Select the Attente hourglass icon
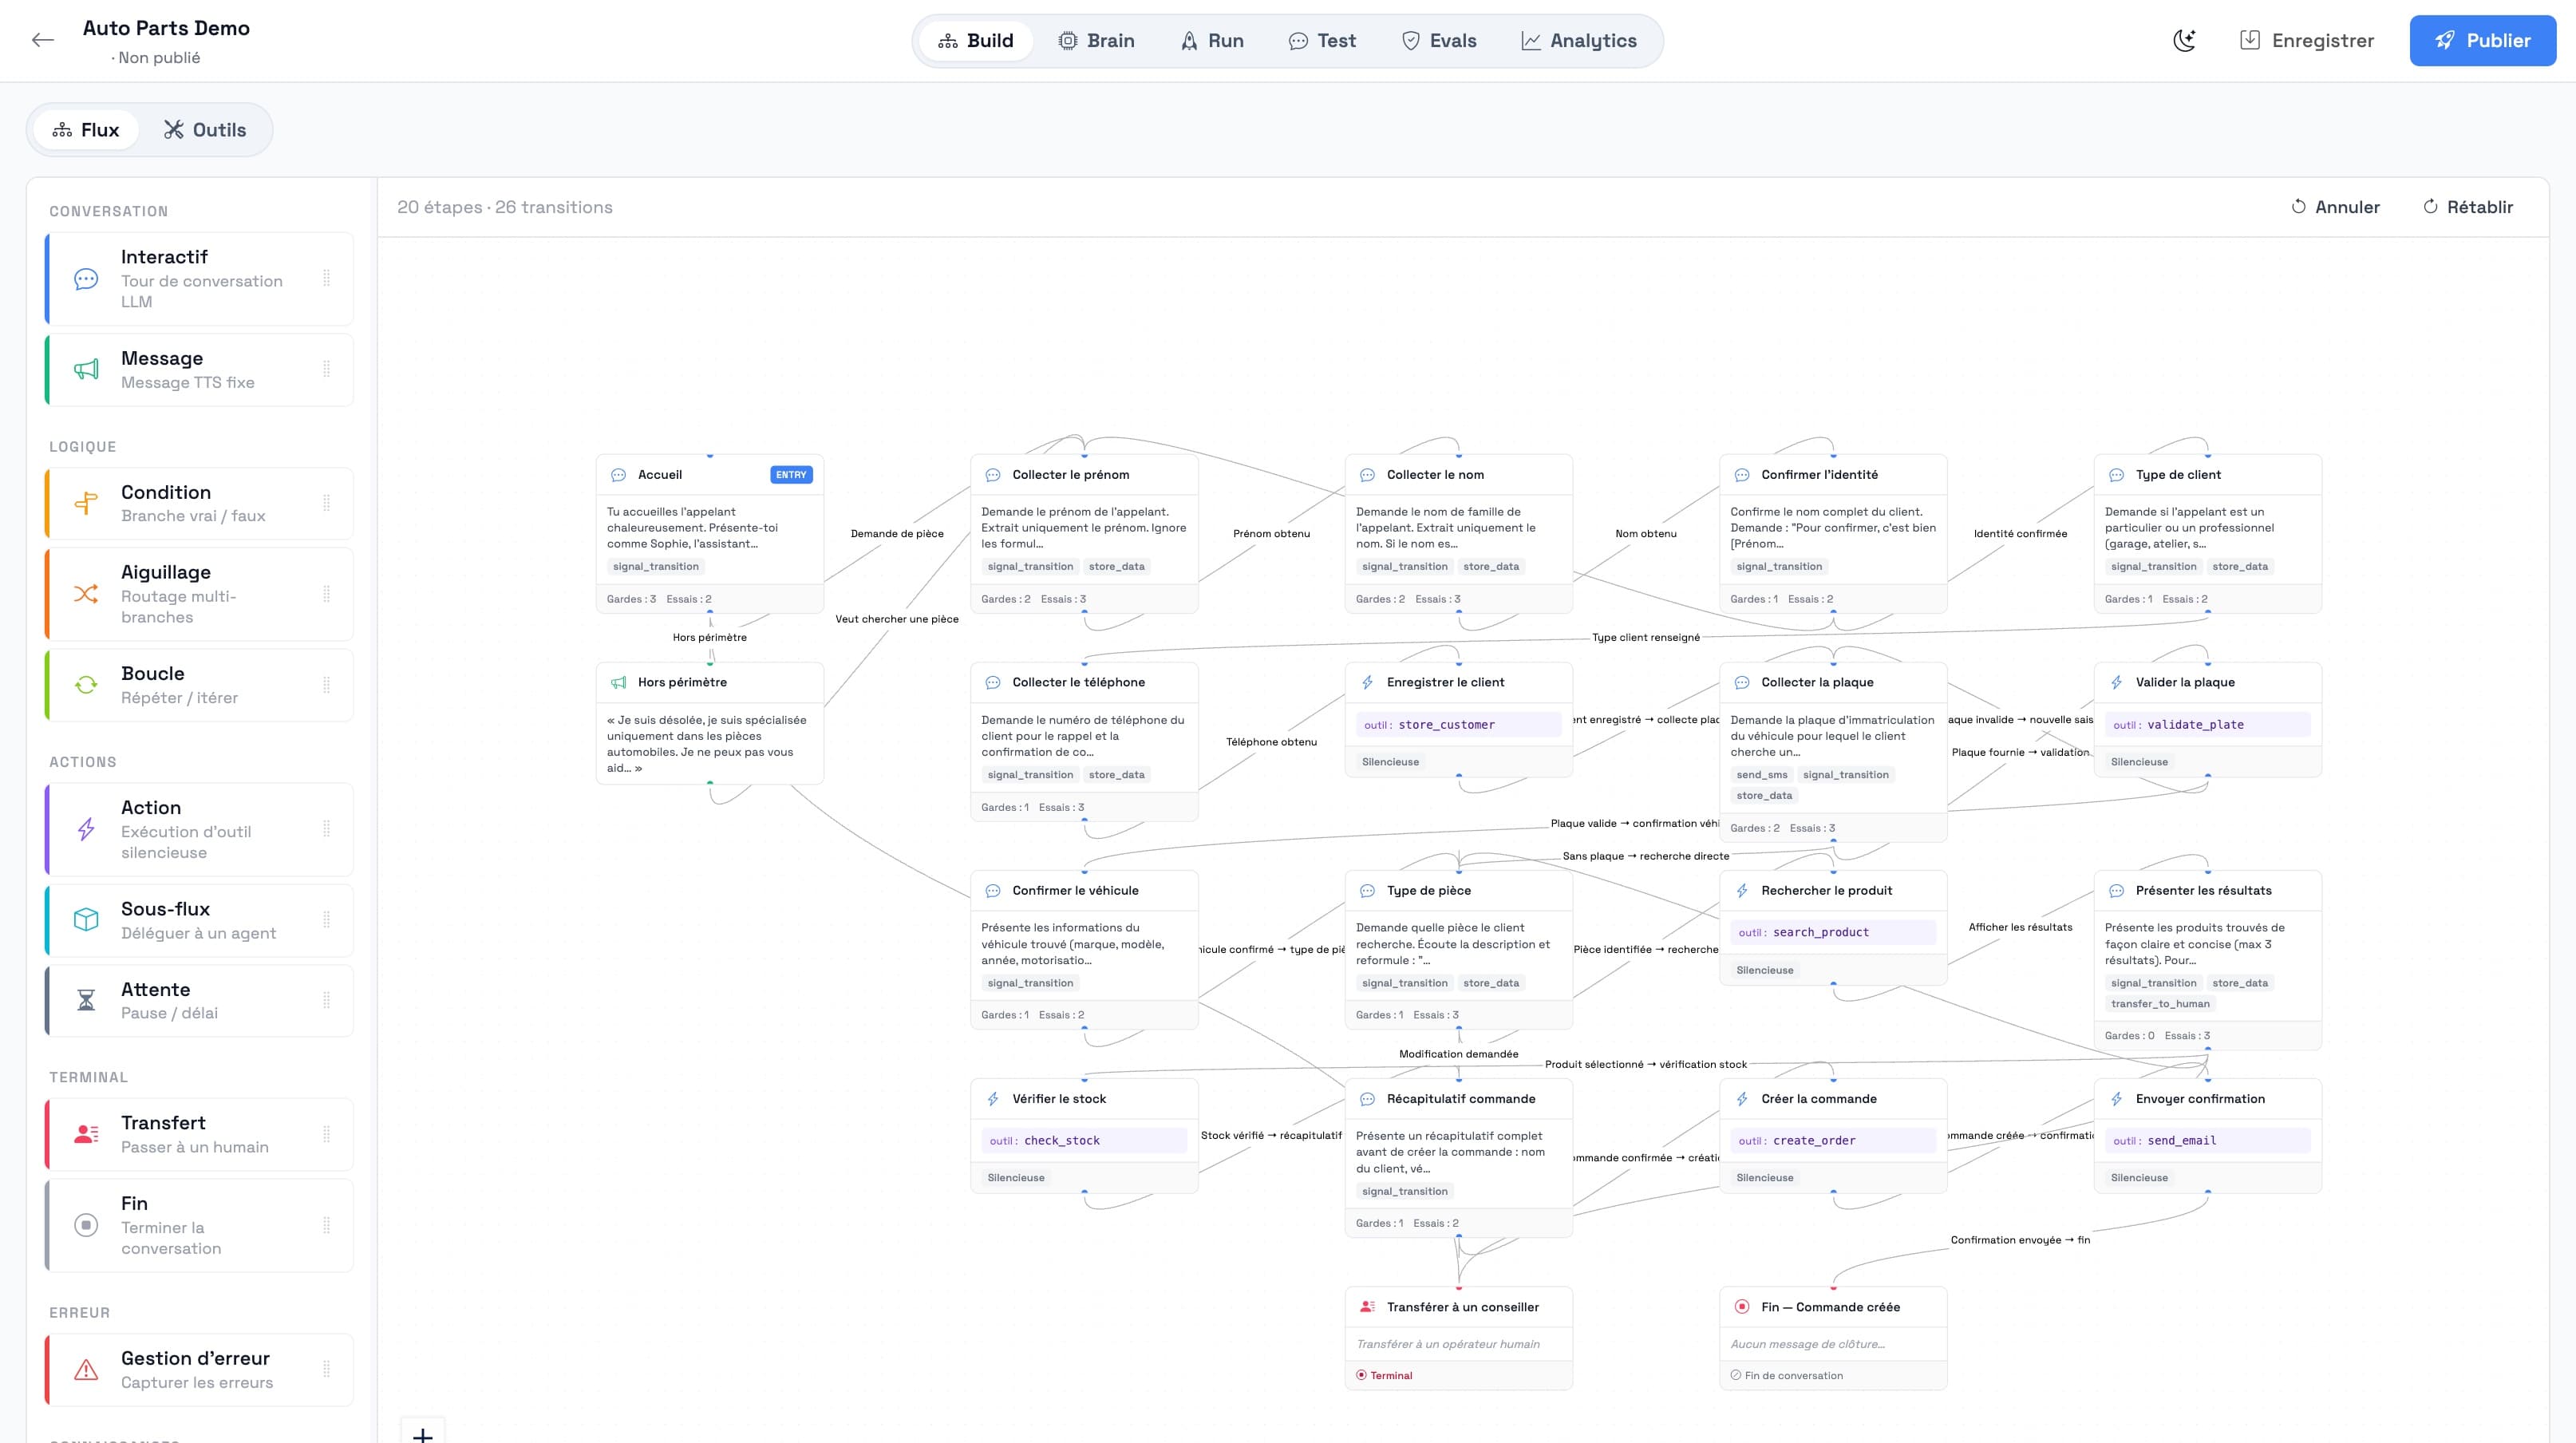This screenshot has width=2576, height=1443. pos(86,1000)
